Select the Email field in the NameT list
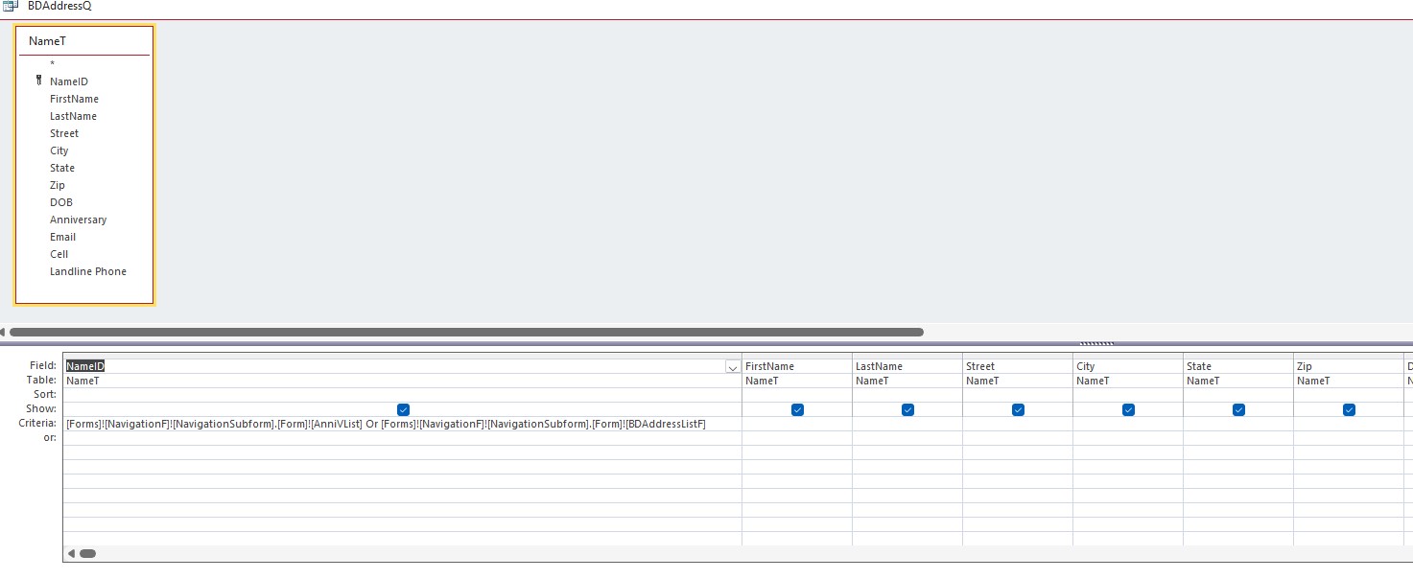The height and width of the screenshot is (579, 1413). coord(62,237)
